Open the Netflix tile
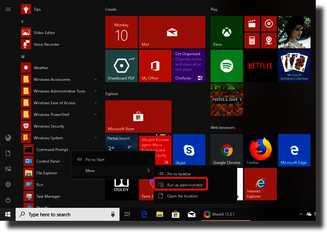 [x=260, y=66]
